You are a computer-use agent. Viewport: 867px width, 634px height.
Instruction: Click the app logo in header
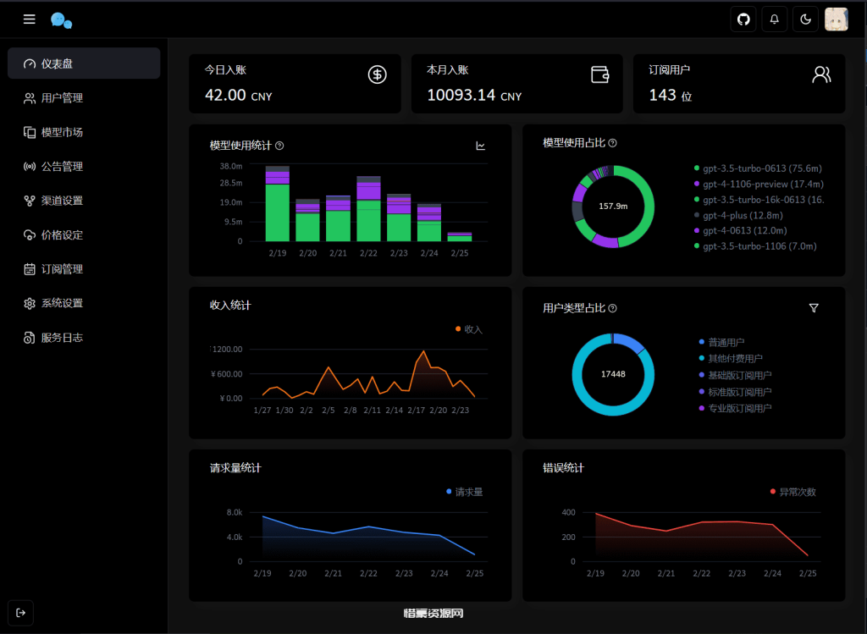point(61,20)
